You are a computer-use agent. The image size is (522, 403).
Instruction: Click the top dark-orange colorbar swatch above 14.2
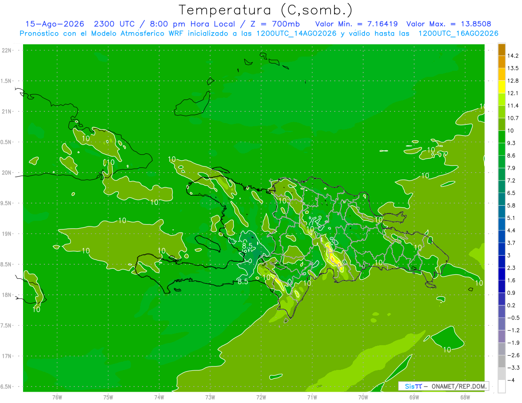[502, 50]
